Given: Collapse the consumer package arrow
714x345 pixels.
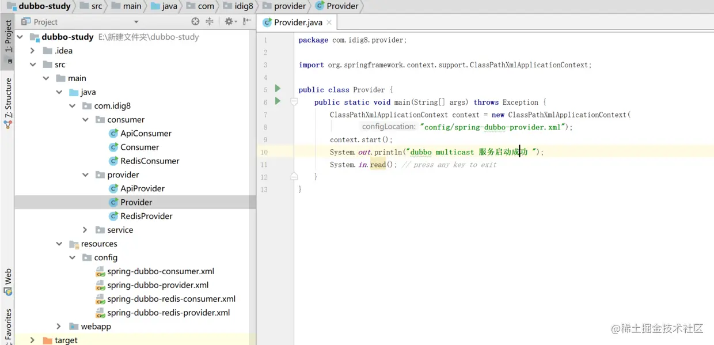Looking at the screenshot, I should click(x=85, y=120).
